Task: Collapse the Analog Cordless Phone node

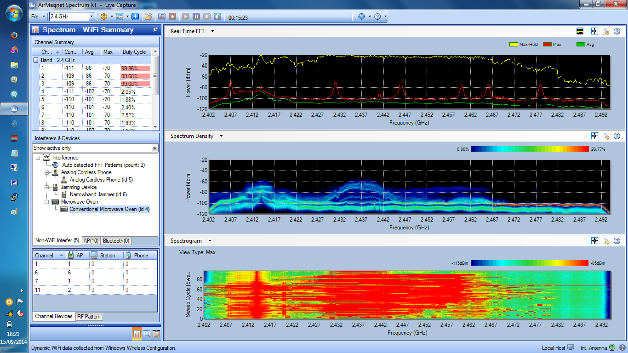Action: coord(46,172)
